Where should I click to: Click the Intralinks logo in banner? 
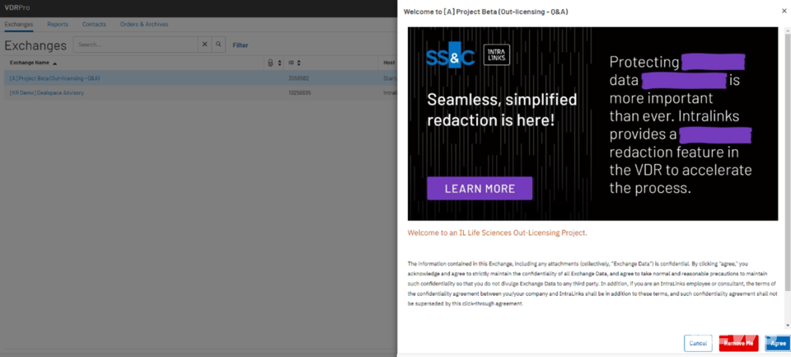(496, 54)
